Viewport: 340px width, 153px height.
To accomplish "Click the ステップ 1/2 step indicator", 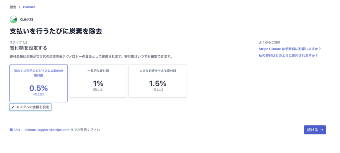I will click(x=19, y=42).
